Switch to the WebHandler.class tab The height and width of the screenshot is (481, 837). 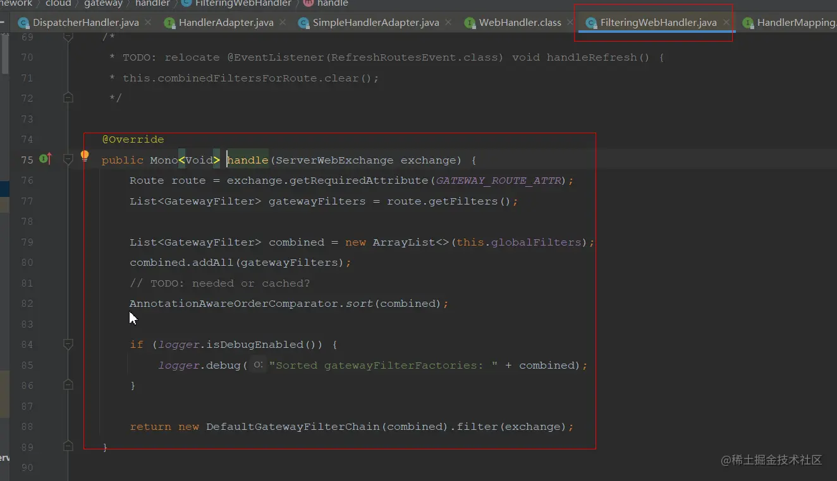(520, 23)
